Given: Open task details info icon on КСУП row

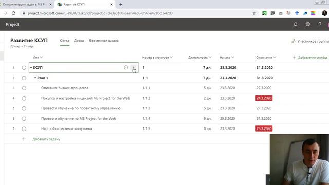Looking at the screenshot, I should (x=126, y=67).
